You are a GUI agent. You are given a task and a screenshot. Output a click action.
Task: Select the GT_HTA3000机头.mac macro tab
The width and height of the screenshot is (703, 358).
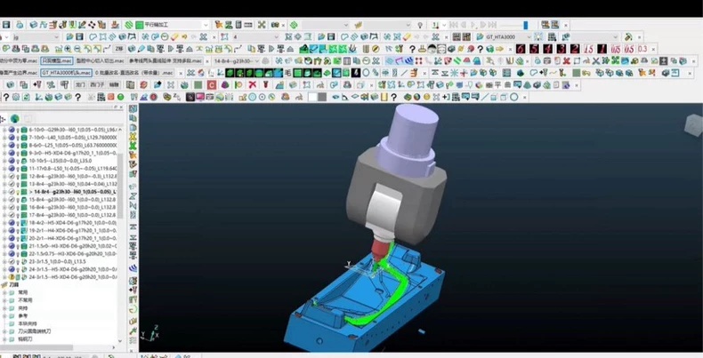pyautogui.click(x=67, y=73)
